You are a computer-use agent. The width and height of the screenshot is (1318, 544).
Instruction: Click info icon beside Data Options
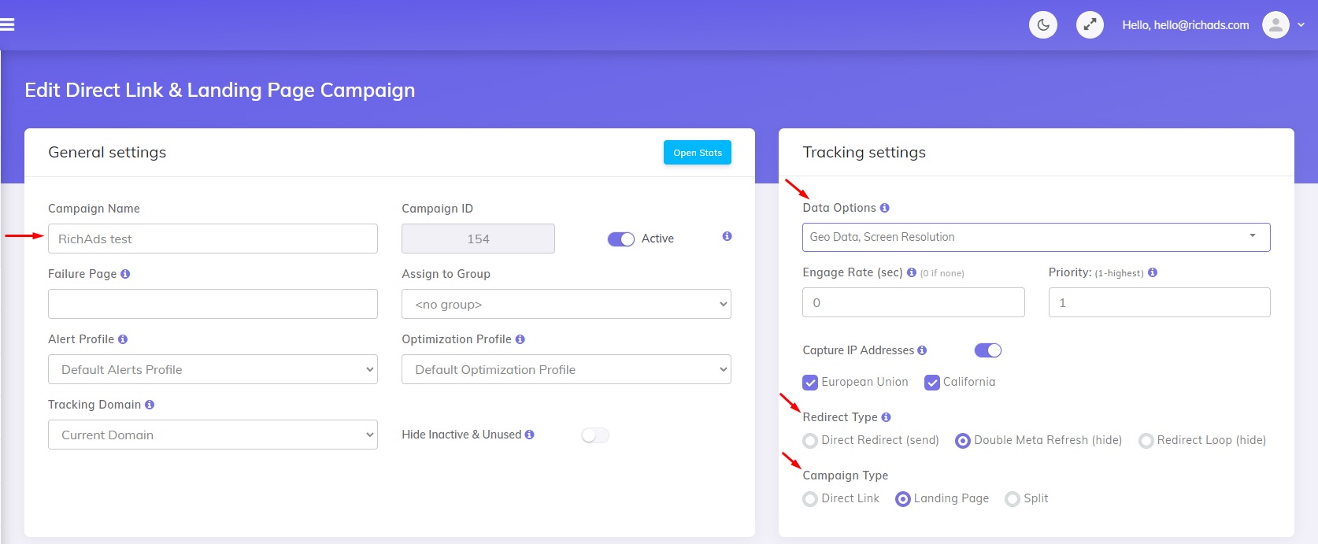tap(885, 208)
